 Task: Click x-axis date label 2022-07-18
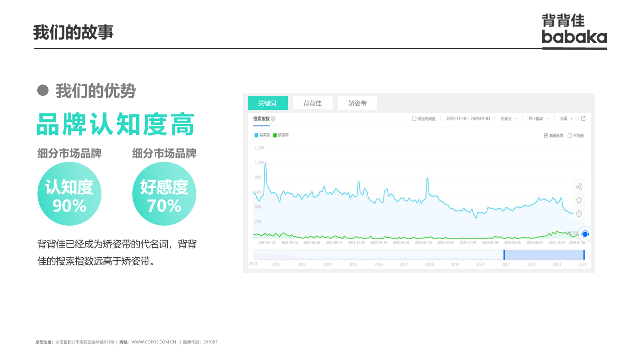[x=423, y=243]
